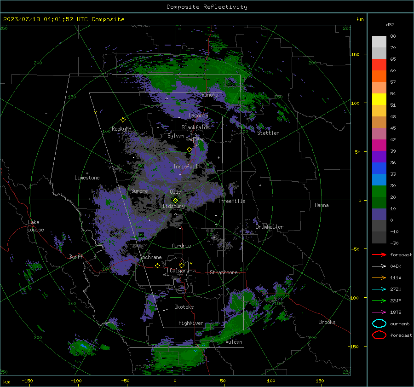Click the magenta 18TS arrow icon
This screenshot has height=387, width=414.
tap(379, 312)
